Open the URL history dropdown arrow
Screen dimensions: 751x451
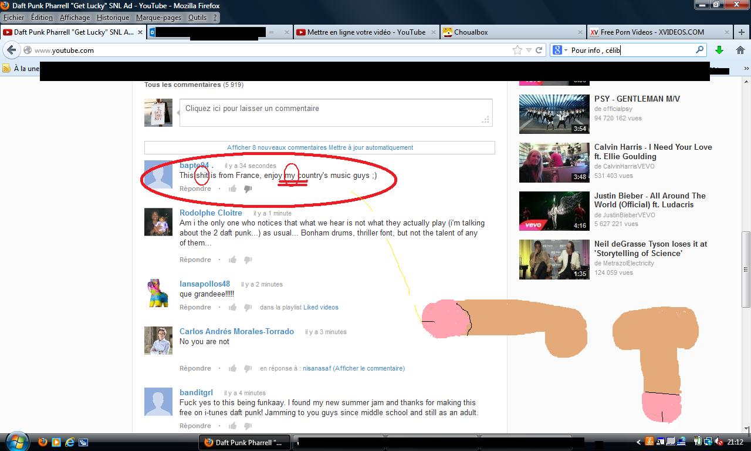[529, 51]
